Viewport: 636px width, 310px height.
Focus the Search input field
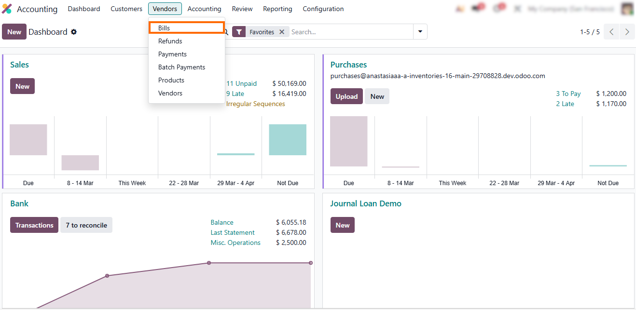point(350,32)
